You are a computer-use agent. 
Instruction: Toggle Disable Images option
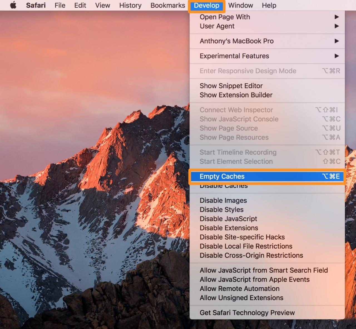pos(223,201)
